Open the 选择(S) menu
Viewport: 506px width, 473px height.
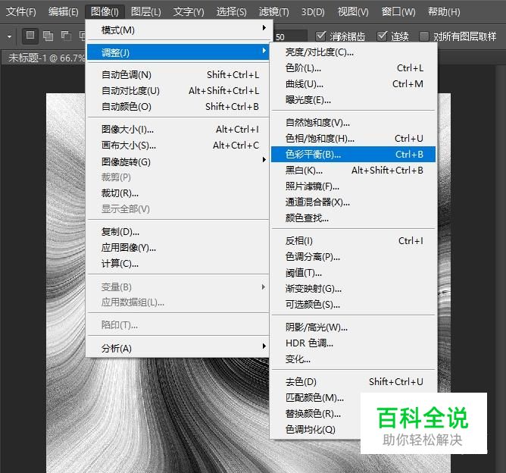tap(231, 11)
